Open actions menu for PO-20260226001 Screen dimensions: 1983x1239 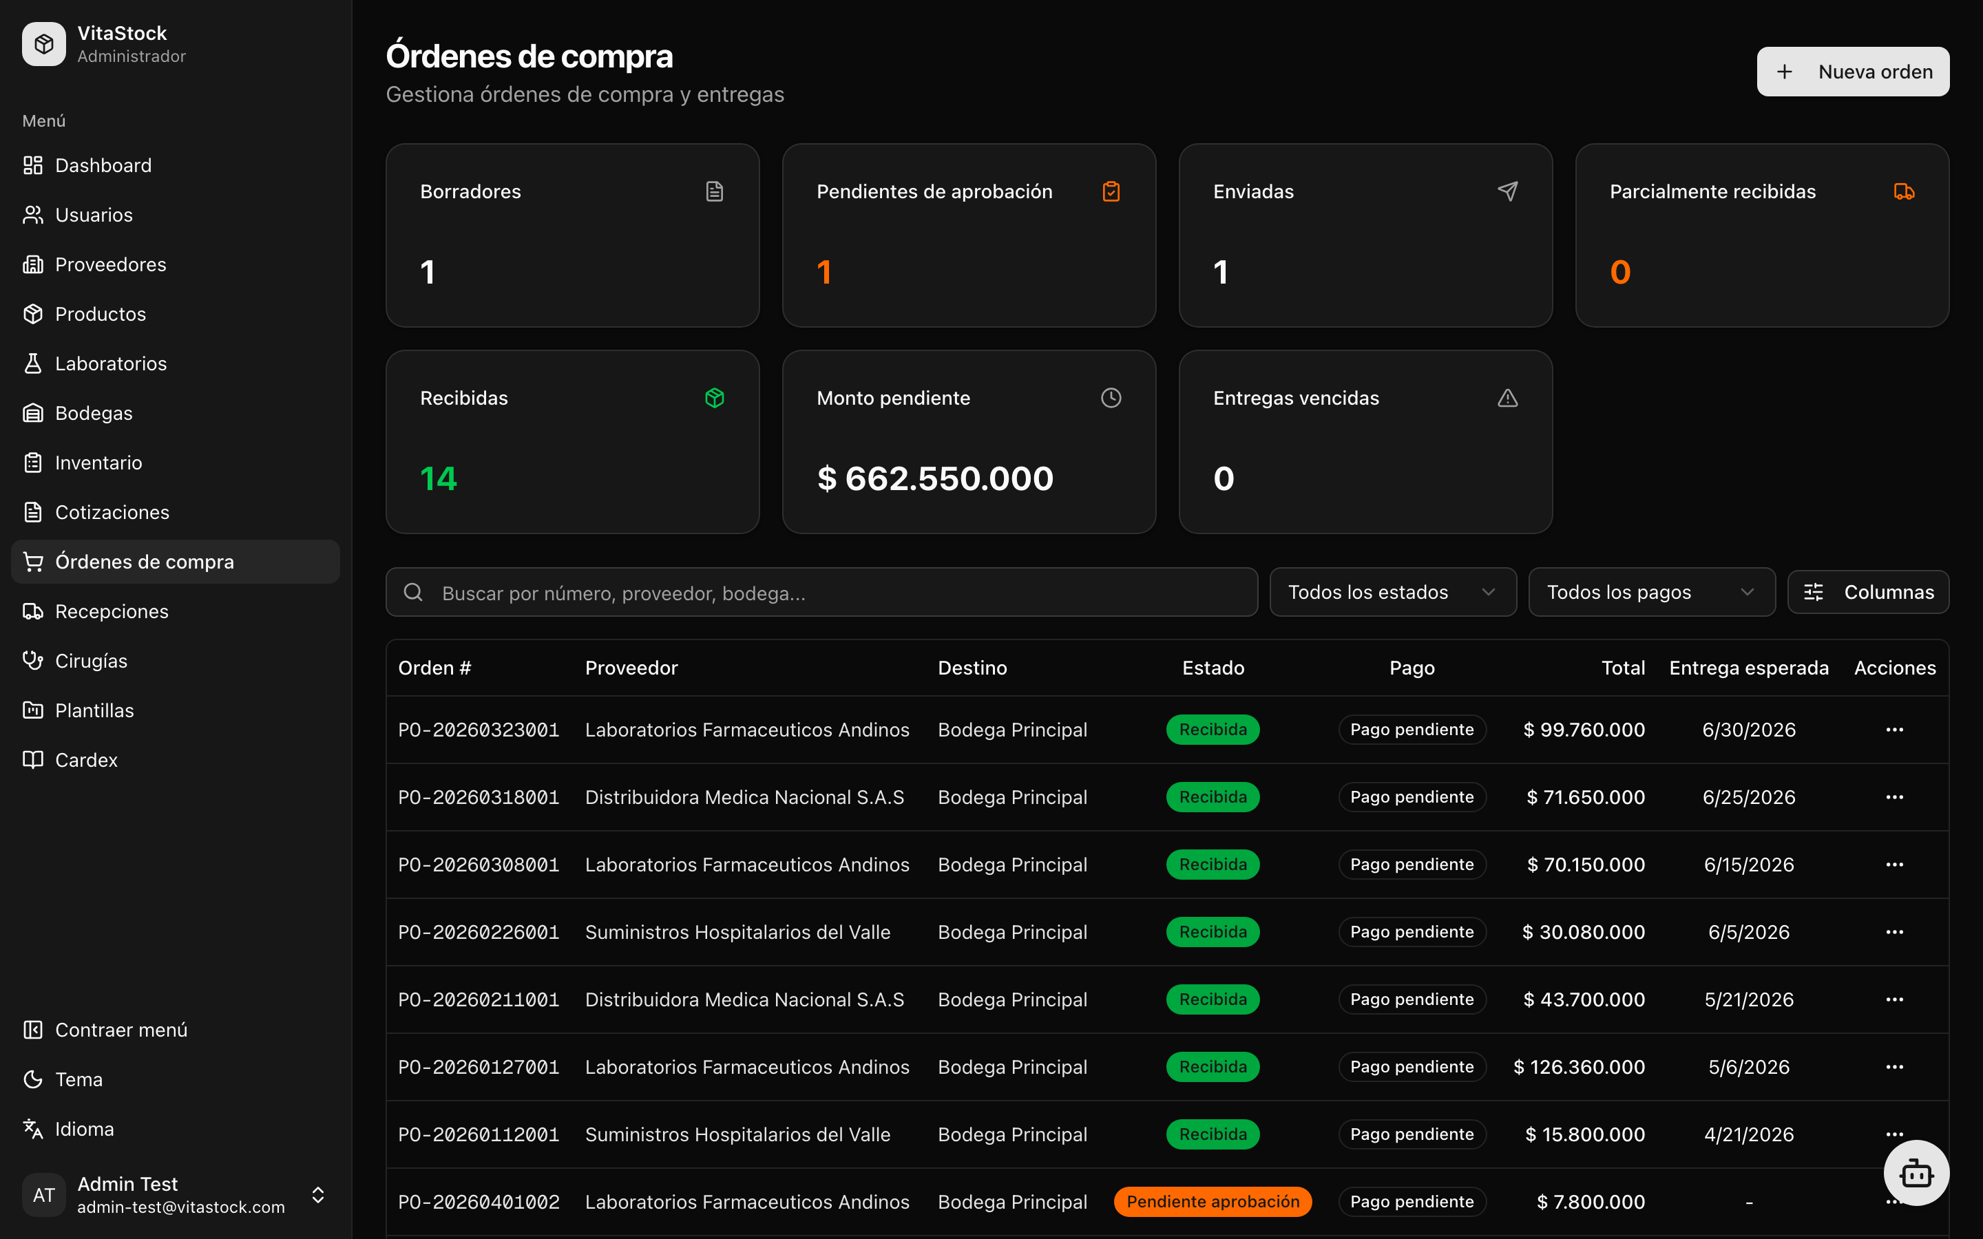point(1894,932)
